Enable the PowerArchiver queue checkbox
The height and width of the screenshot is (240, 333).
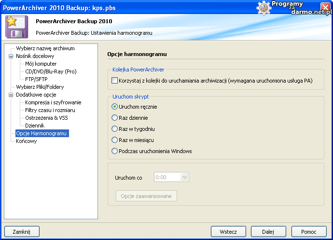[x=115, y=81]
